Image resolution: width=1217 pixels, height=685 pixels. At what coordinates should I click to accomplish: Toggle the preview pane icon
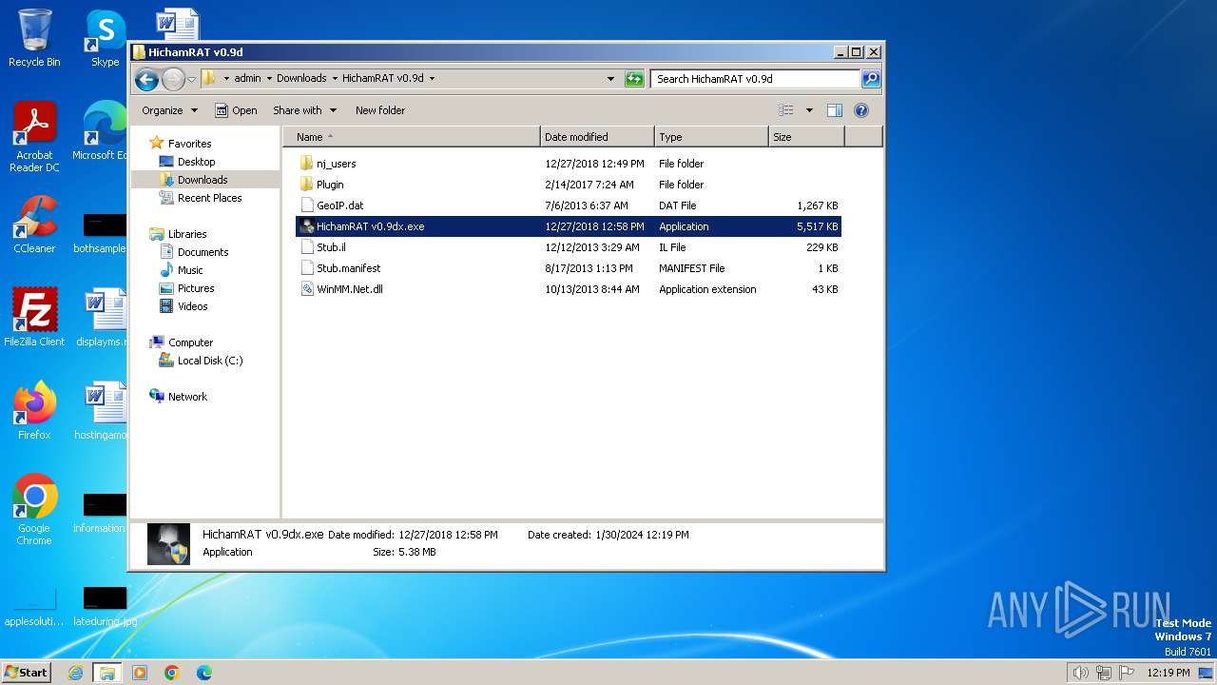[x=834, y=110]
